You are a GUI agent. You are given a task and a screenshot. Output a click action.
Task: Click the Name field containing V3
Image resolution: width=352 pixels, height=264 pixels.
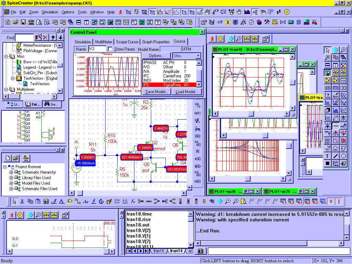pyautogui.click(x=97, y=49)
